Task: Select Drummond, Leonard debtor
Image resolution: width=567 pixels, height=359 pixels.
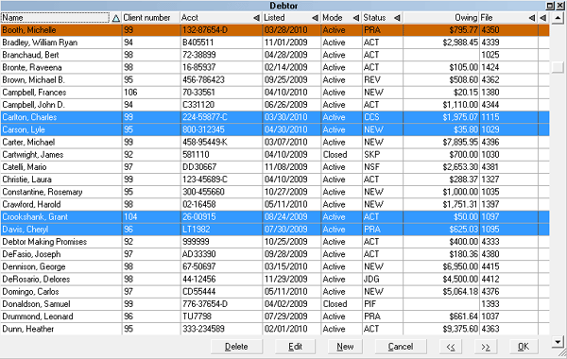Action: click(x=275, y=316)
